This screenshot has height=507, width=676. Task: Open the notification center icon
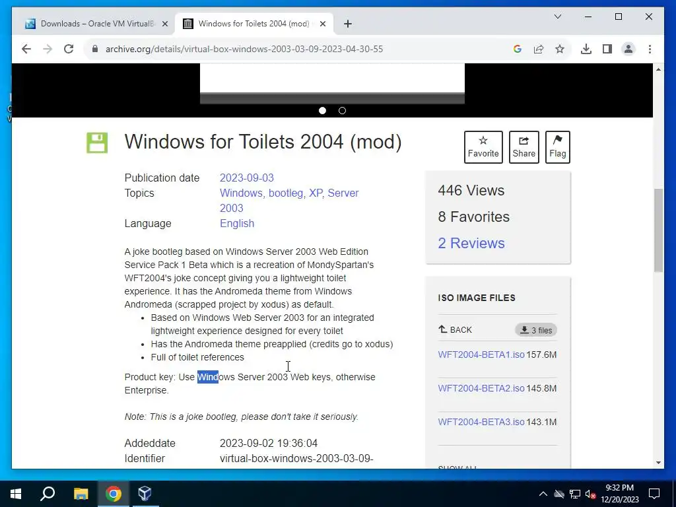click(x=654, y=494)
